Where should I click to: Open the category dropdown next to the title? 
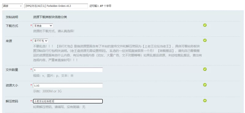[x=13, y=6]
